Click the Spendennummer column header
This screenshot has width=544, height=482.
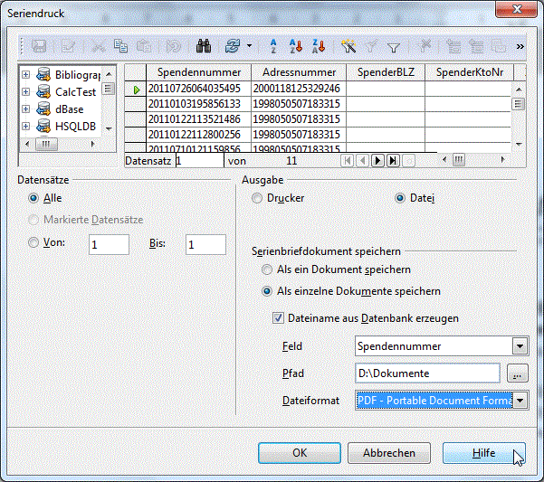(x=198, y=72)
